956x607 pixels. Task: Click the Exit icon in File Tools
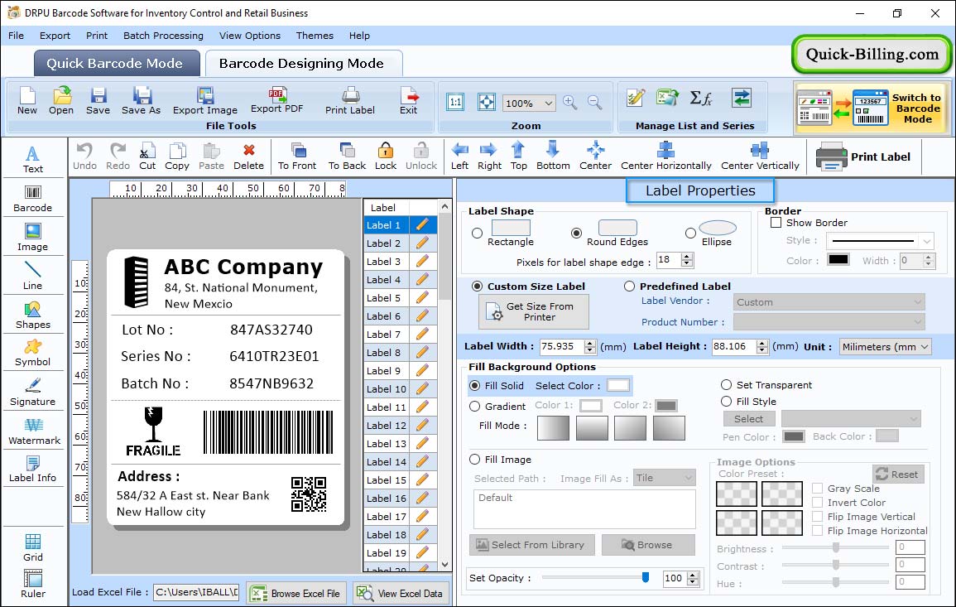coord(409,101)
